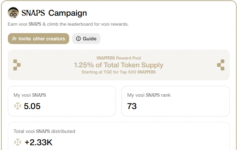238x150 pixels.
Task: Click the Earn vooi SNAPS subtitle text
Action: pos(68,24)
